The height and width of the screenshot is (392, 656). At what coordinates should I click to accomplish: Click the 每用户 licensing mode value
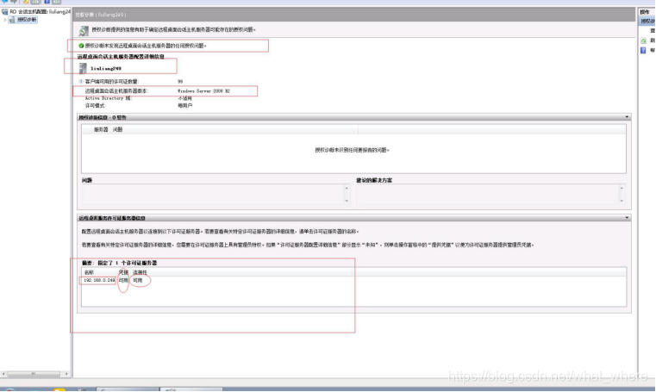pos(185,106)
